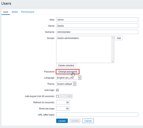Open the Language dropdown
The image size is (143, 128).
tap(69, 78)
